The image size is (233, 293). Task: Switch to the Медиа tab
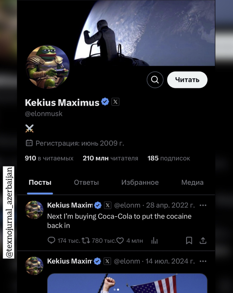tap(192, 182)
